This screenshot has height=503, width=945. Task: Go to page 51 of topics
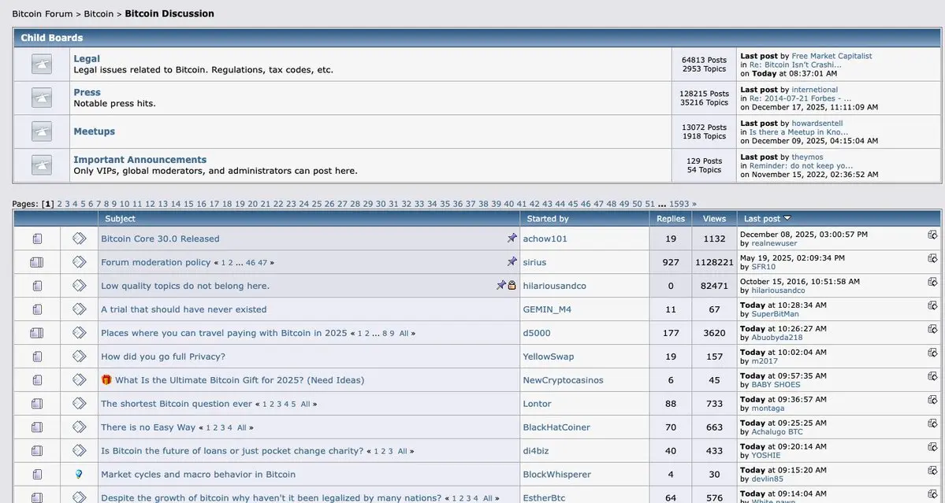point(649,204)
